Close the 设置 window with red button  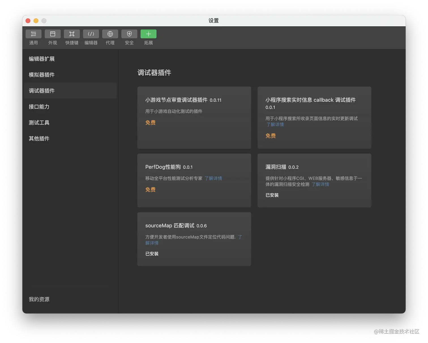point(28,21)
